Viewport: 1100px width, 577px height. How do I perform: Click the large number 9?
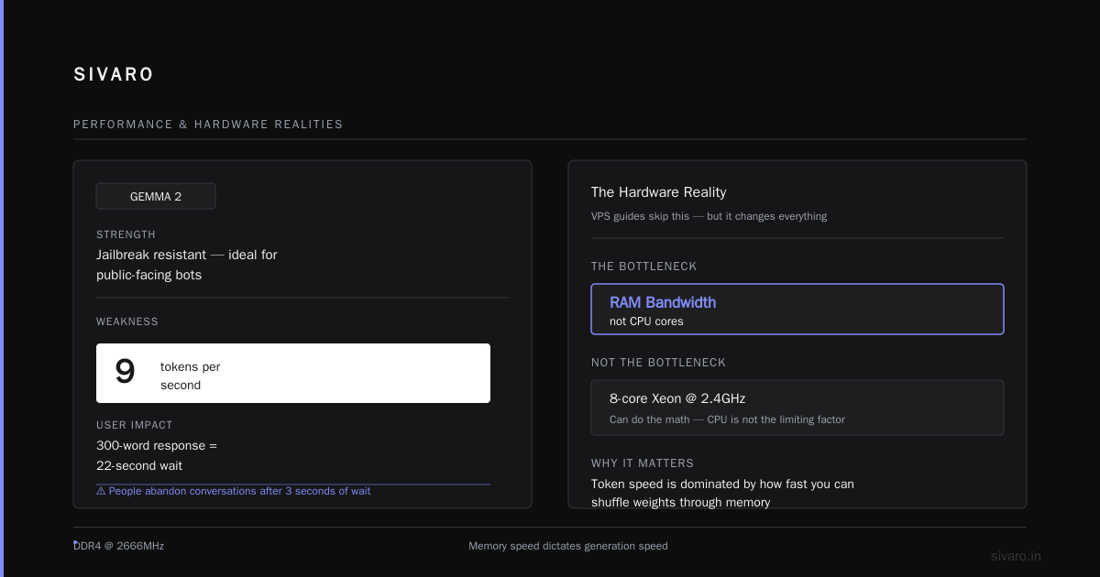click(125, 372)
